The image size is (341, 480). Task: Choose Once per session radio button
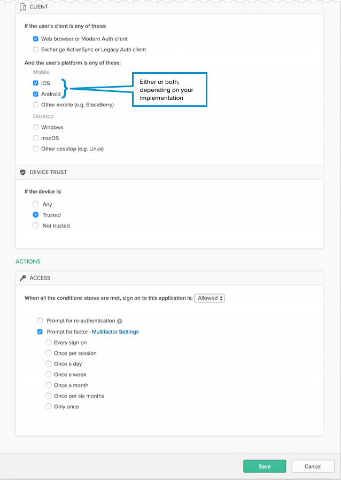49,353
